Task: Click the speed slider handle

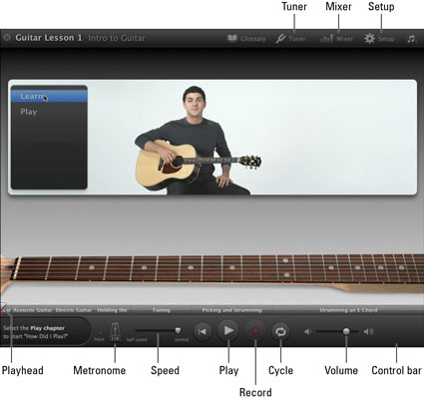Action: pos(178,330)
